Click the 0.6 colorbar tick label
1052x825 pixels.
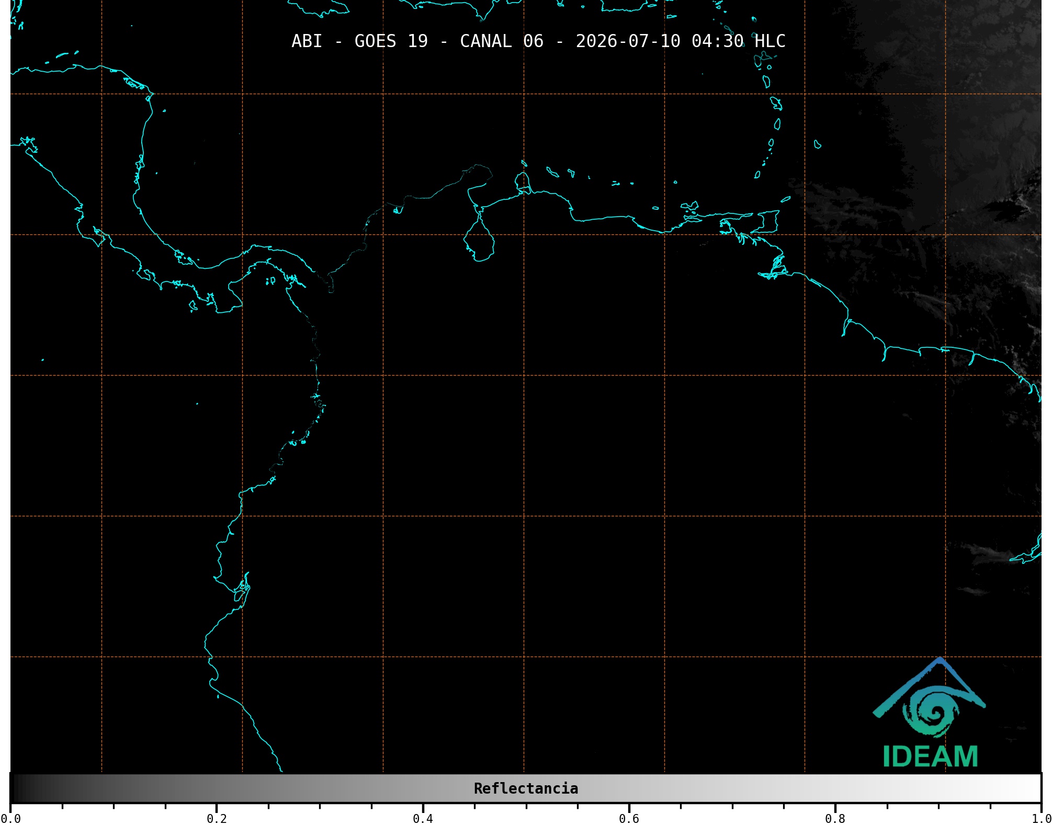tap(629, 819)
